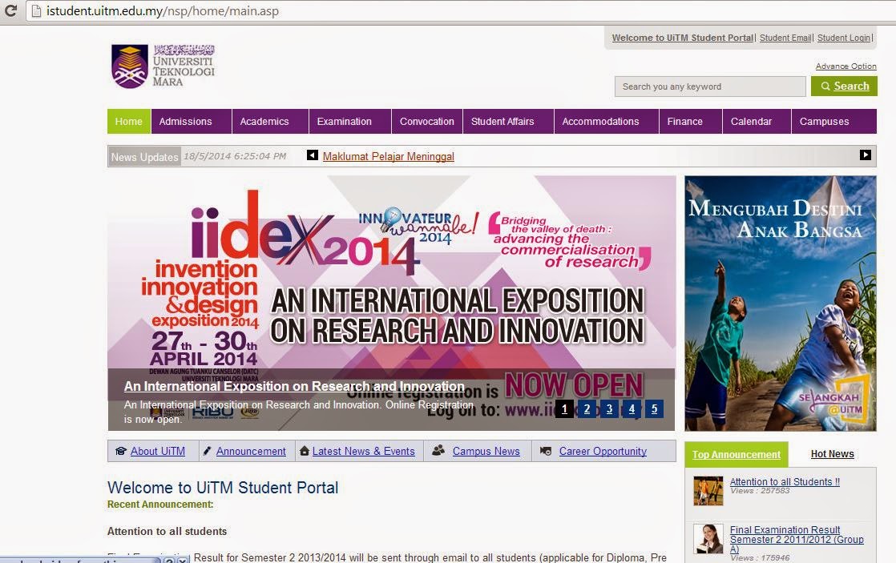Image resolution: width=896 pixels, height=563 pixels.
Task: Click the News Updates label
Action: point(144,157)
